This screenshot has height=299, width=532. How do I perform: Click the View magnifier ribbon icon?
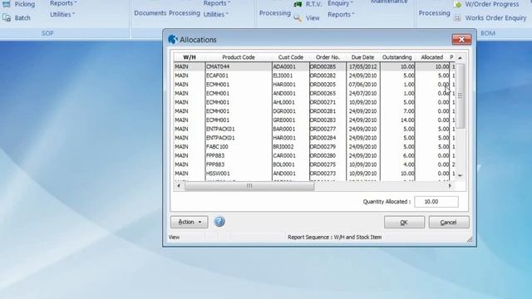(x=298, y=18)
